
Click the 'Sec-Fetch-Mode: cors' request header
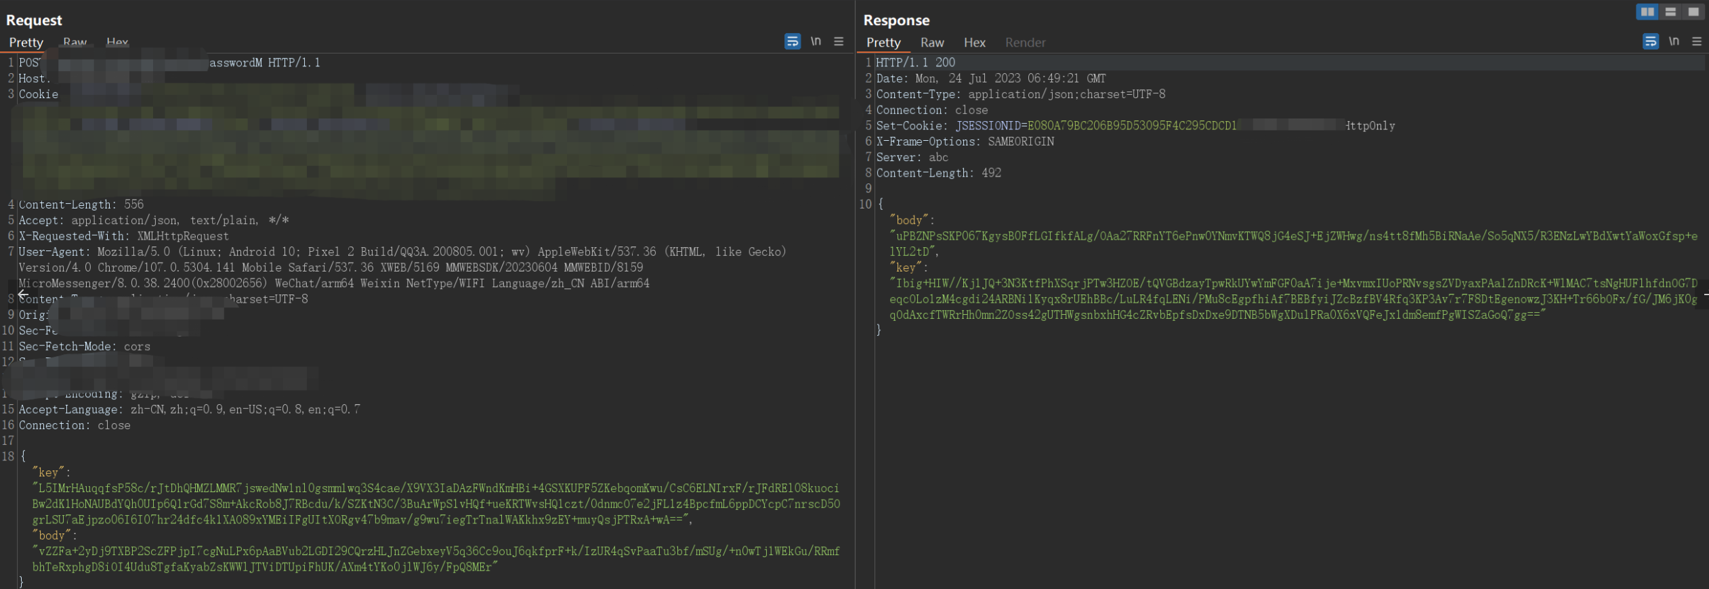tap(85, 347)
